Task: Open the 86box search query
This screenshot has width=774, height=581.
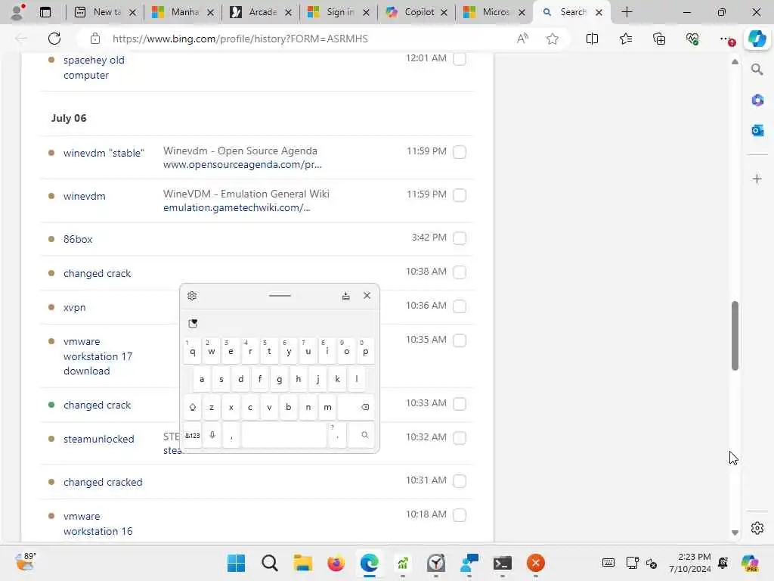Action: (78, 239)
